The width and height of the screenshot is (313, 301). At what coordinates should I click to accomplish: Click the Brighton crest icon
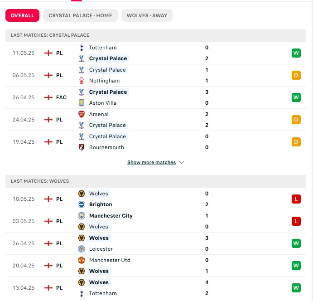82,204
